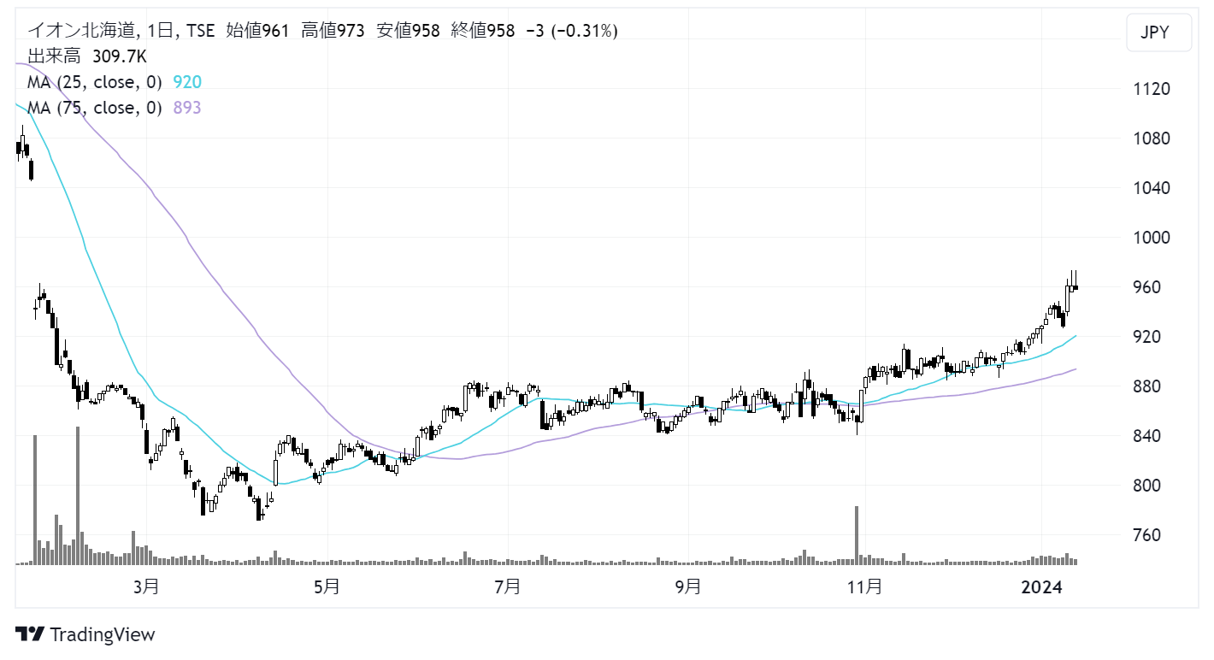The height and width of the screenshot is (660, 1214).
Task: Click the tallest November volume bar
Action: coord(857,535)
